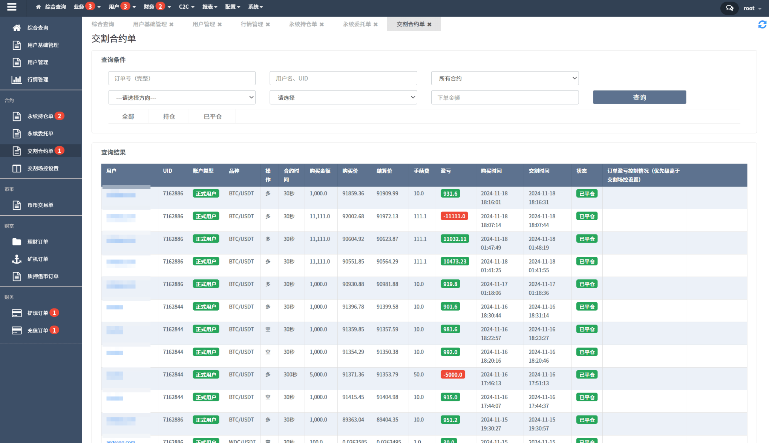Expand the 业务 top menu dropdown
This screenshot has width=769, height=443.
point(87,7)
